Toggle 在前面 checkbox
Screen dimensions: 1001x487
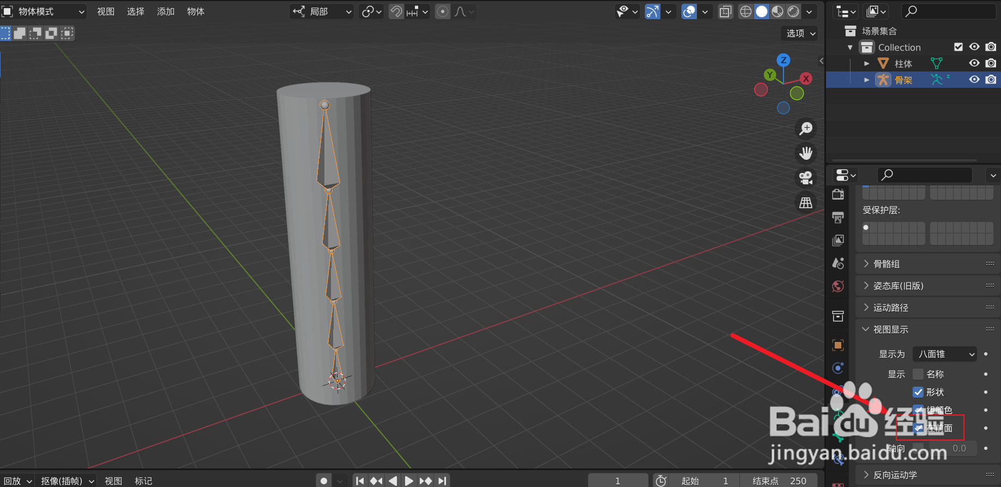(x=918, y=428)
